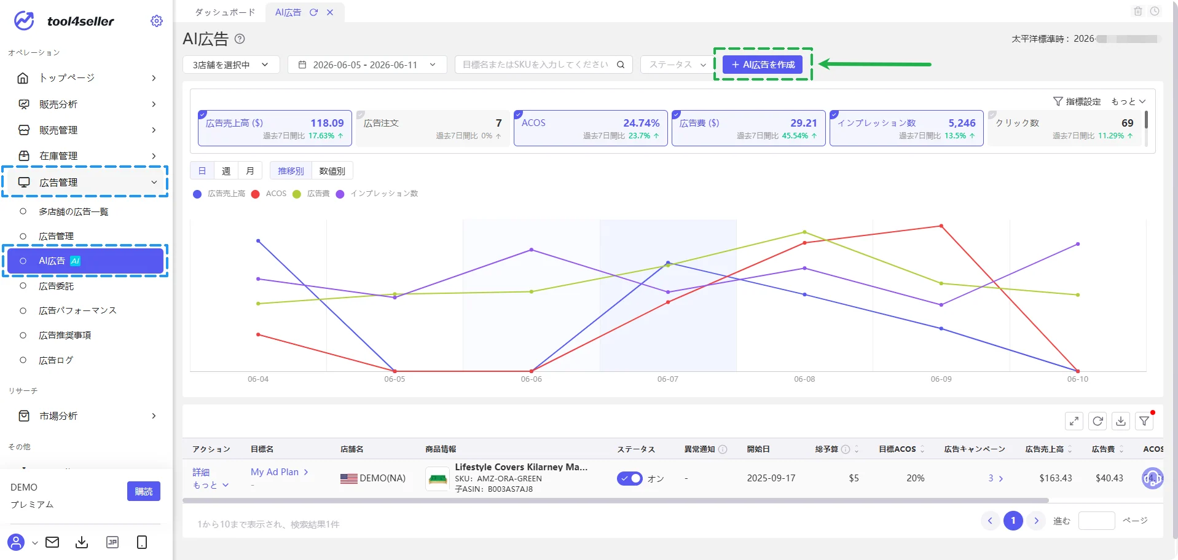Open もっと actions in My Ad Plan row
Image resolution: width=1178 pixels, height=560 pixels.
211,485
